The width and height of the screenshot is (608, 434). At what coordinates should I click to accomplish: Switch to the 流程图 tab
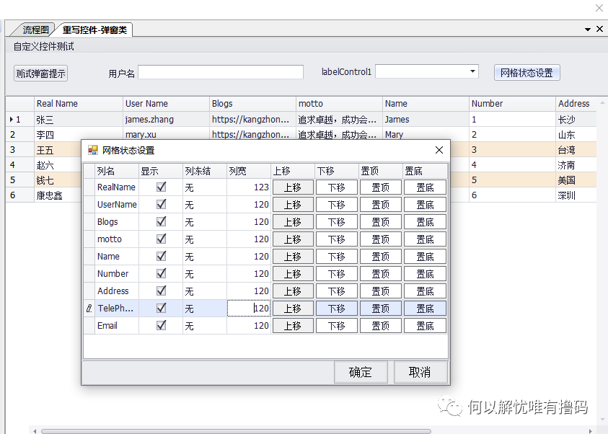(35, 30)
